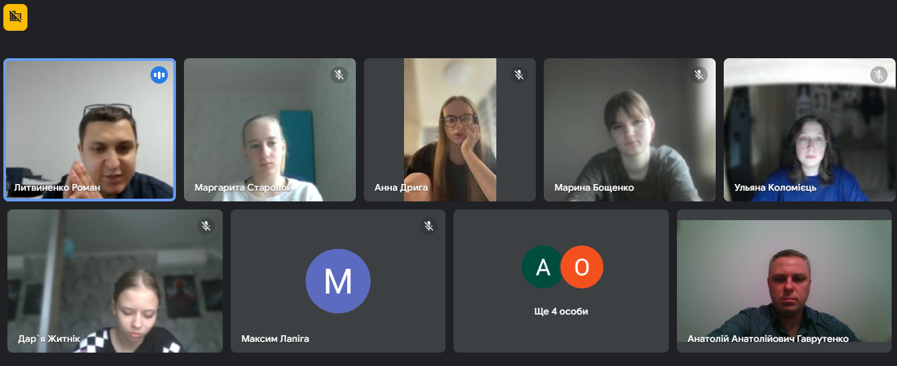
Task: Click muted mic icon on Анна Дрига tile
Action: 519,75
